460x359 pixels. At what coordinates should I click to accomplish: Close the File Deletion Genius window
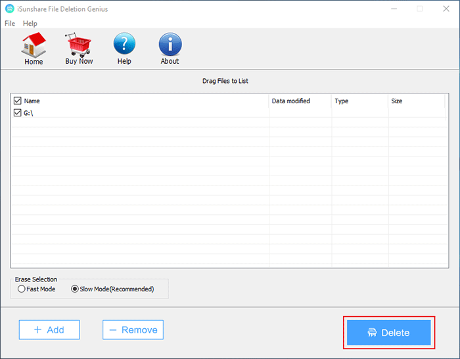pyautogui.click(x=446, y=9)
